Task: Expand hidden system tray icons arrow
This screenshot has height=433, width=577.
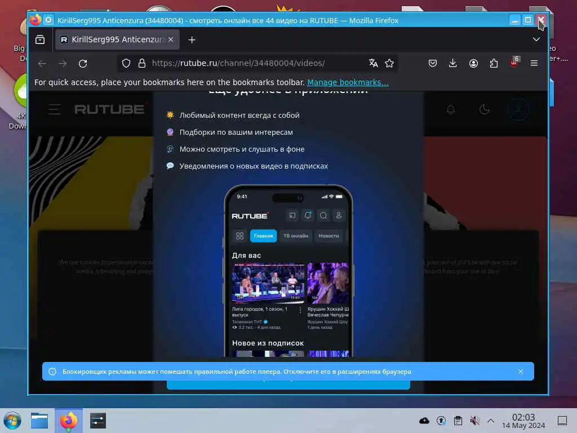Action: coord(491,421)
